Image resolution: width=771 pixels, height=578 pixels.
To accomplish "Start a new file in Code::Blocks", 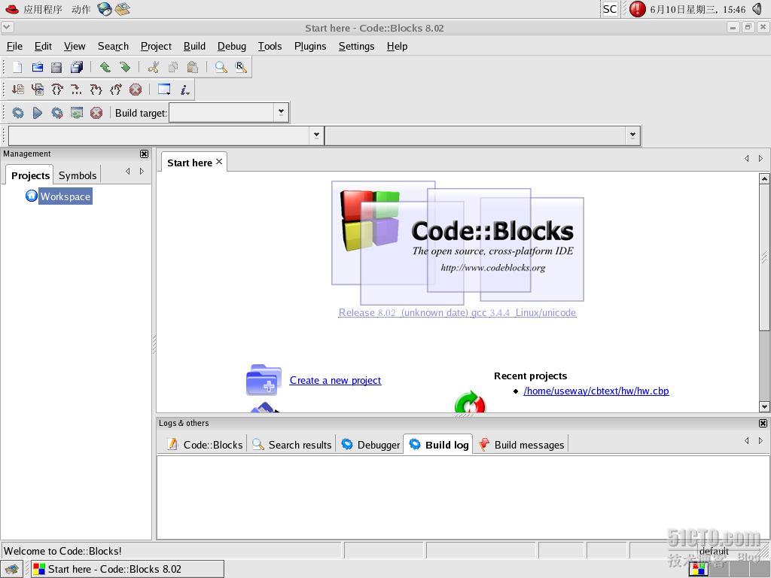I will coord(16,67).
